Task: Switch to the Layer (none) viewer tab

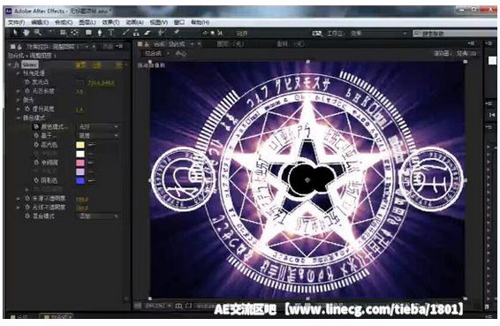Action: (x=230, y=44)
